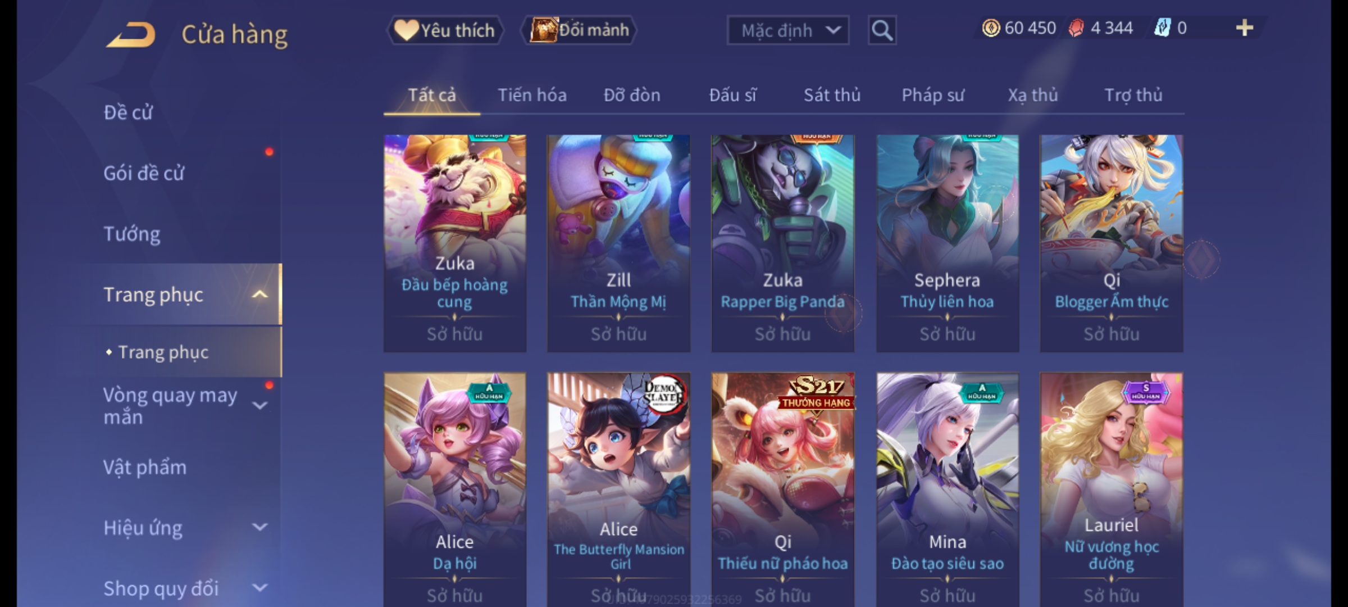Expand the Shop quy đổi section
1348x607 pixels.
pyautogui.click(x=259, y=588)
